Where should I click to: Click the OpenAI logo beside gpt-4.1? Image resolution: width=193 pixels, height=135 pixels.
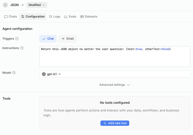coord(44,74)
